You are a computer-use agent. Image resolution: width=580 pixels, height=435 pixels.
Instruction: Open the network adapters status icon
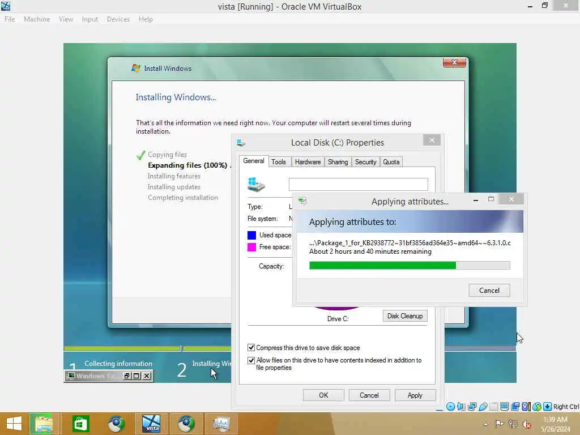pos(472,407)
